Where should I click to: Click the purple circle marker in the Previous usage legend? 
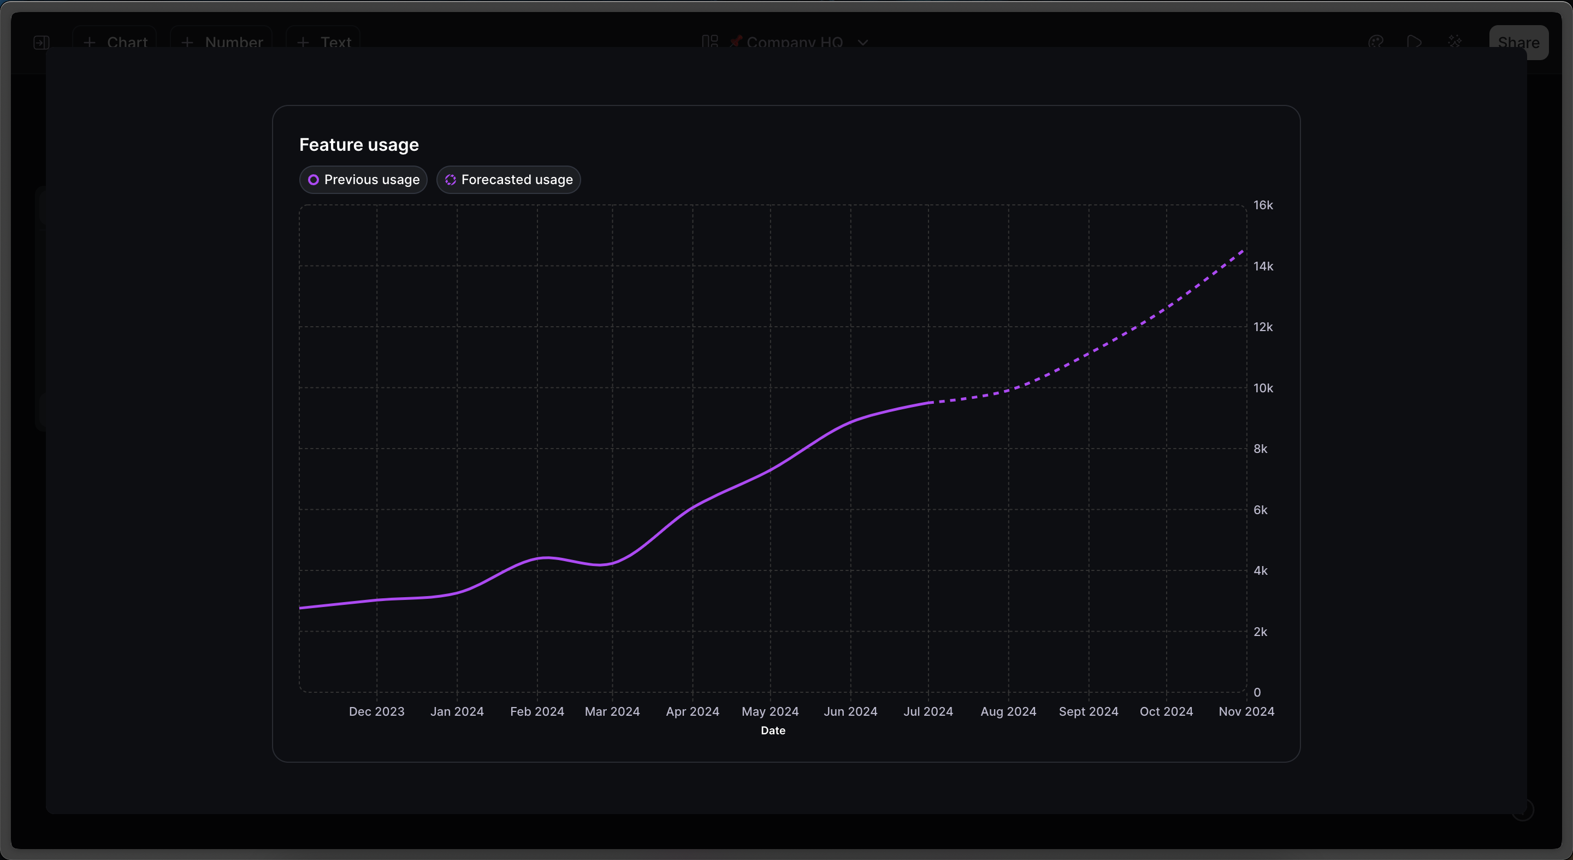coord(314,180)
